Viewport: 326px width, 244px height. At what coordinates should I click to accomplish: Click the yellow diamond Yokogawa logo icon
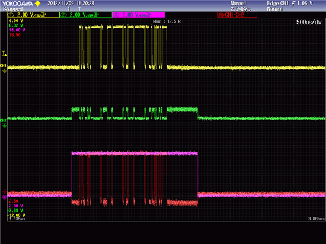click(37, 4)
